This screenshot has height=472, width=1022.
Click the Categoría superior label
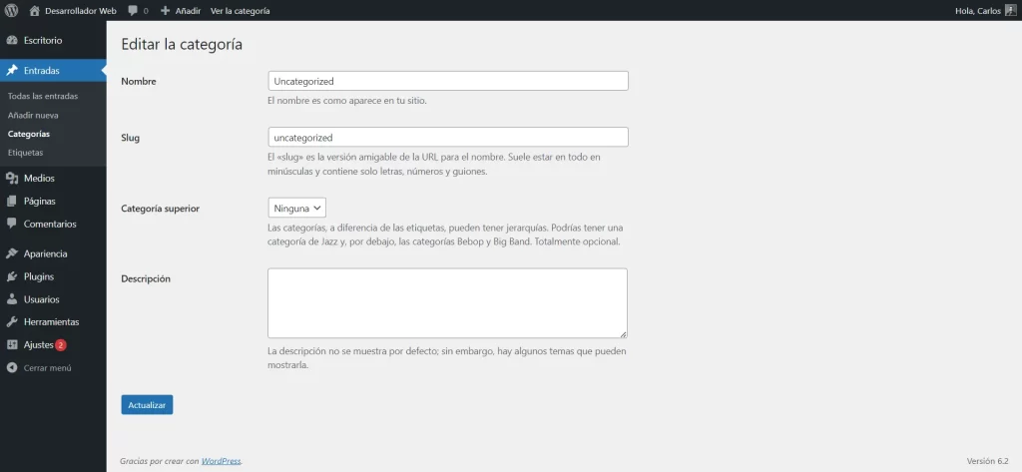point(161,209)
